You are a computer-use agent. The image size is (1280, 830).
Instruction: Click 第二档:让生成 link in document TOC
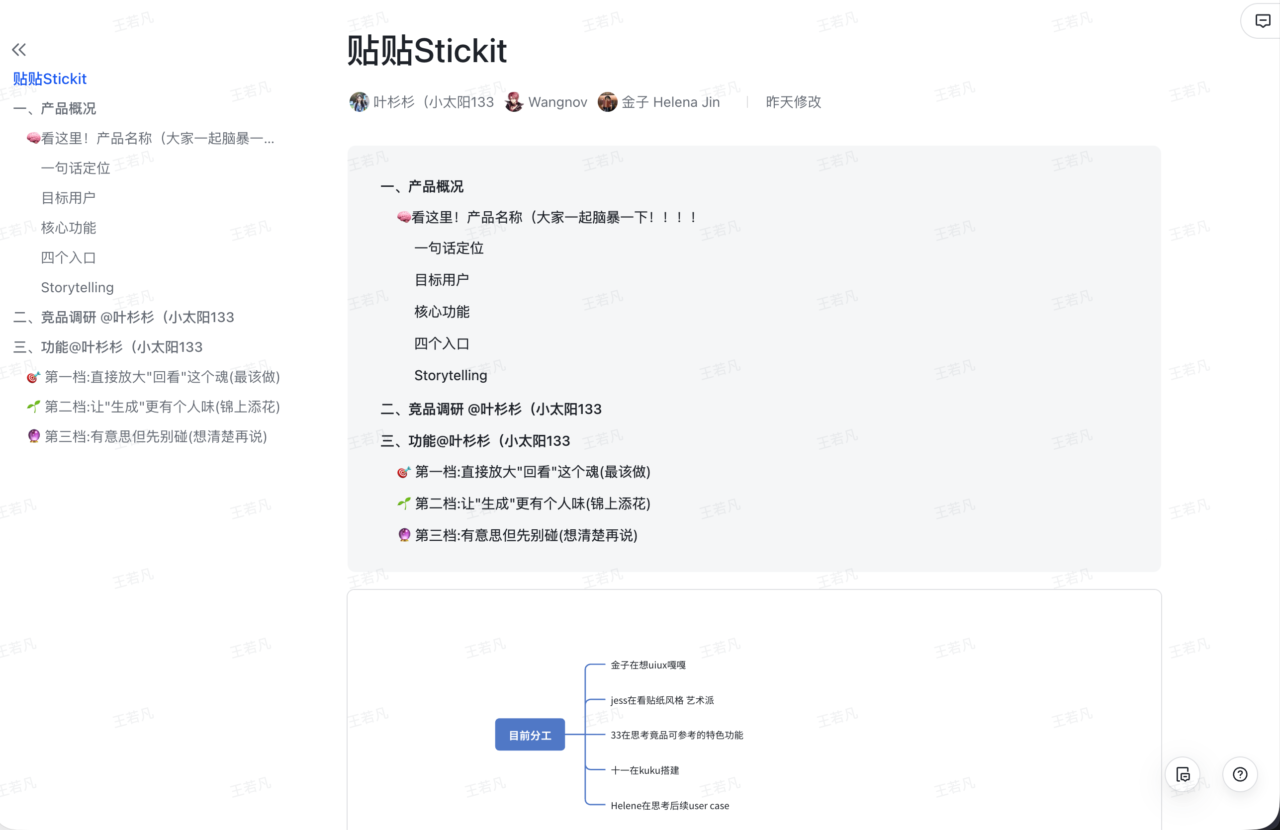[x=524, y=503]
